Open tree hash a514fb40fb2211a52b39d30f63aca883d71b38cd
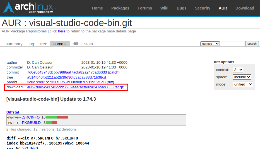This screenshot has height=149, width=260. (66, 77)
